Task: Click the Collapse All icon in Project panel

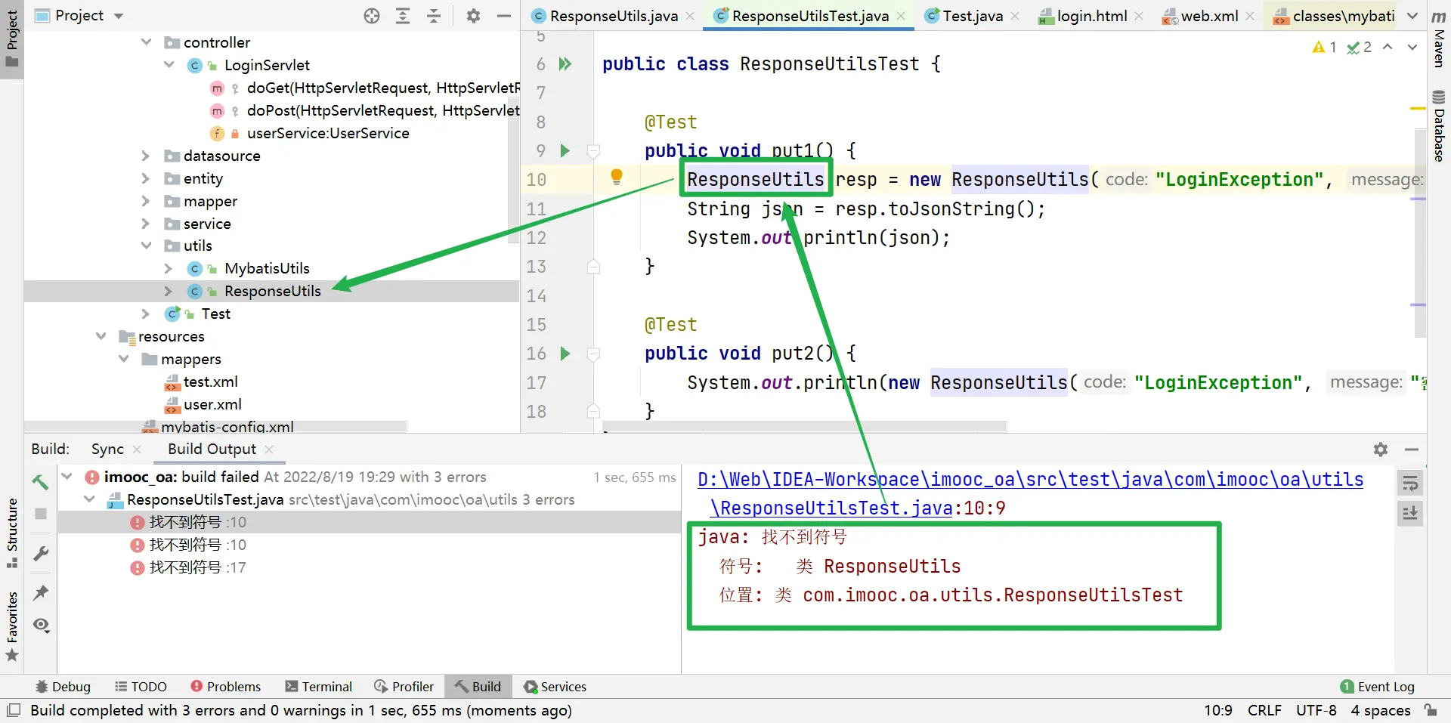Action: [434, 16]
